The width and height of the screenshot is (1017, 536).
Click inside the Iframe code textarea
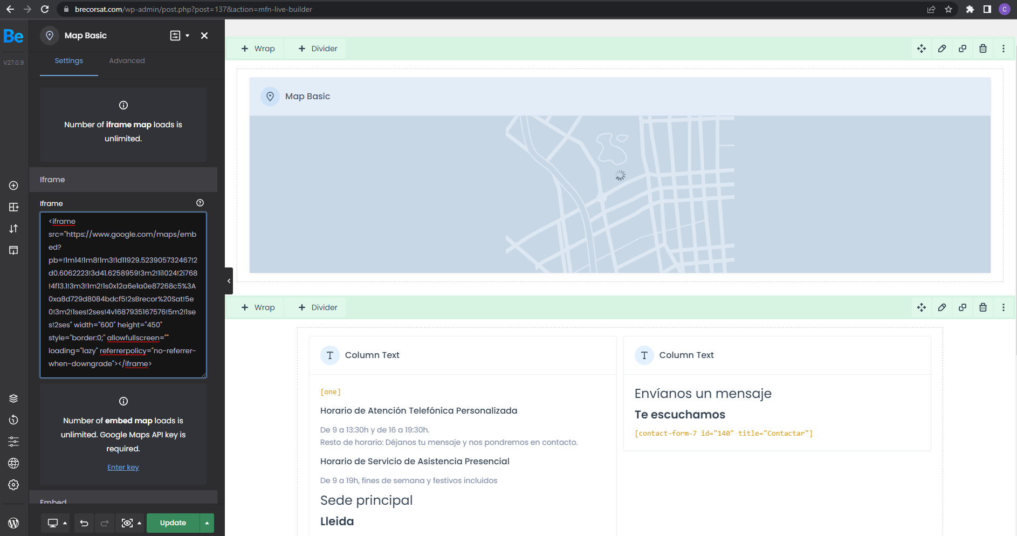(x=123, y=295)
